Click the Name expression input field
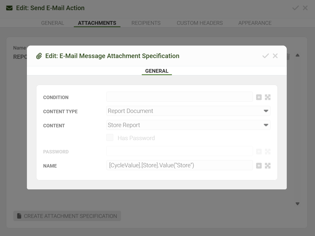 (x=179, y=165)
